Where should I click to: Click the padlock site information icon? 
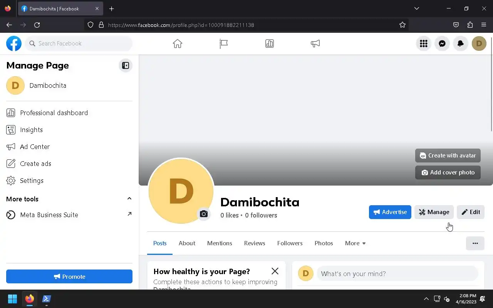coord(101,25)
